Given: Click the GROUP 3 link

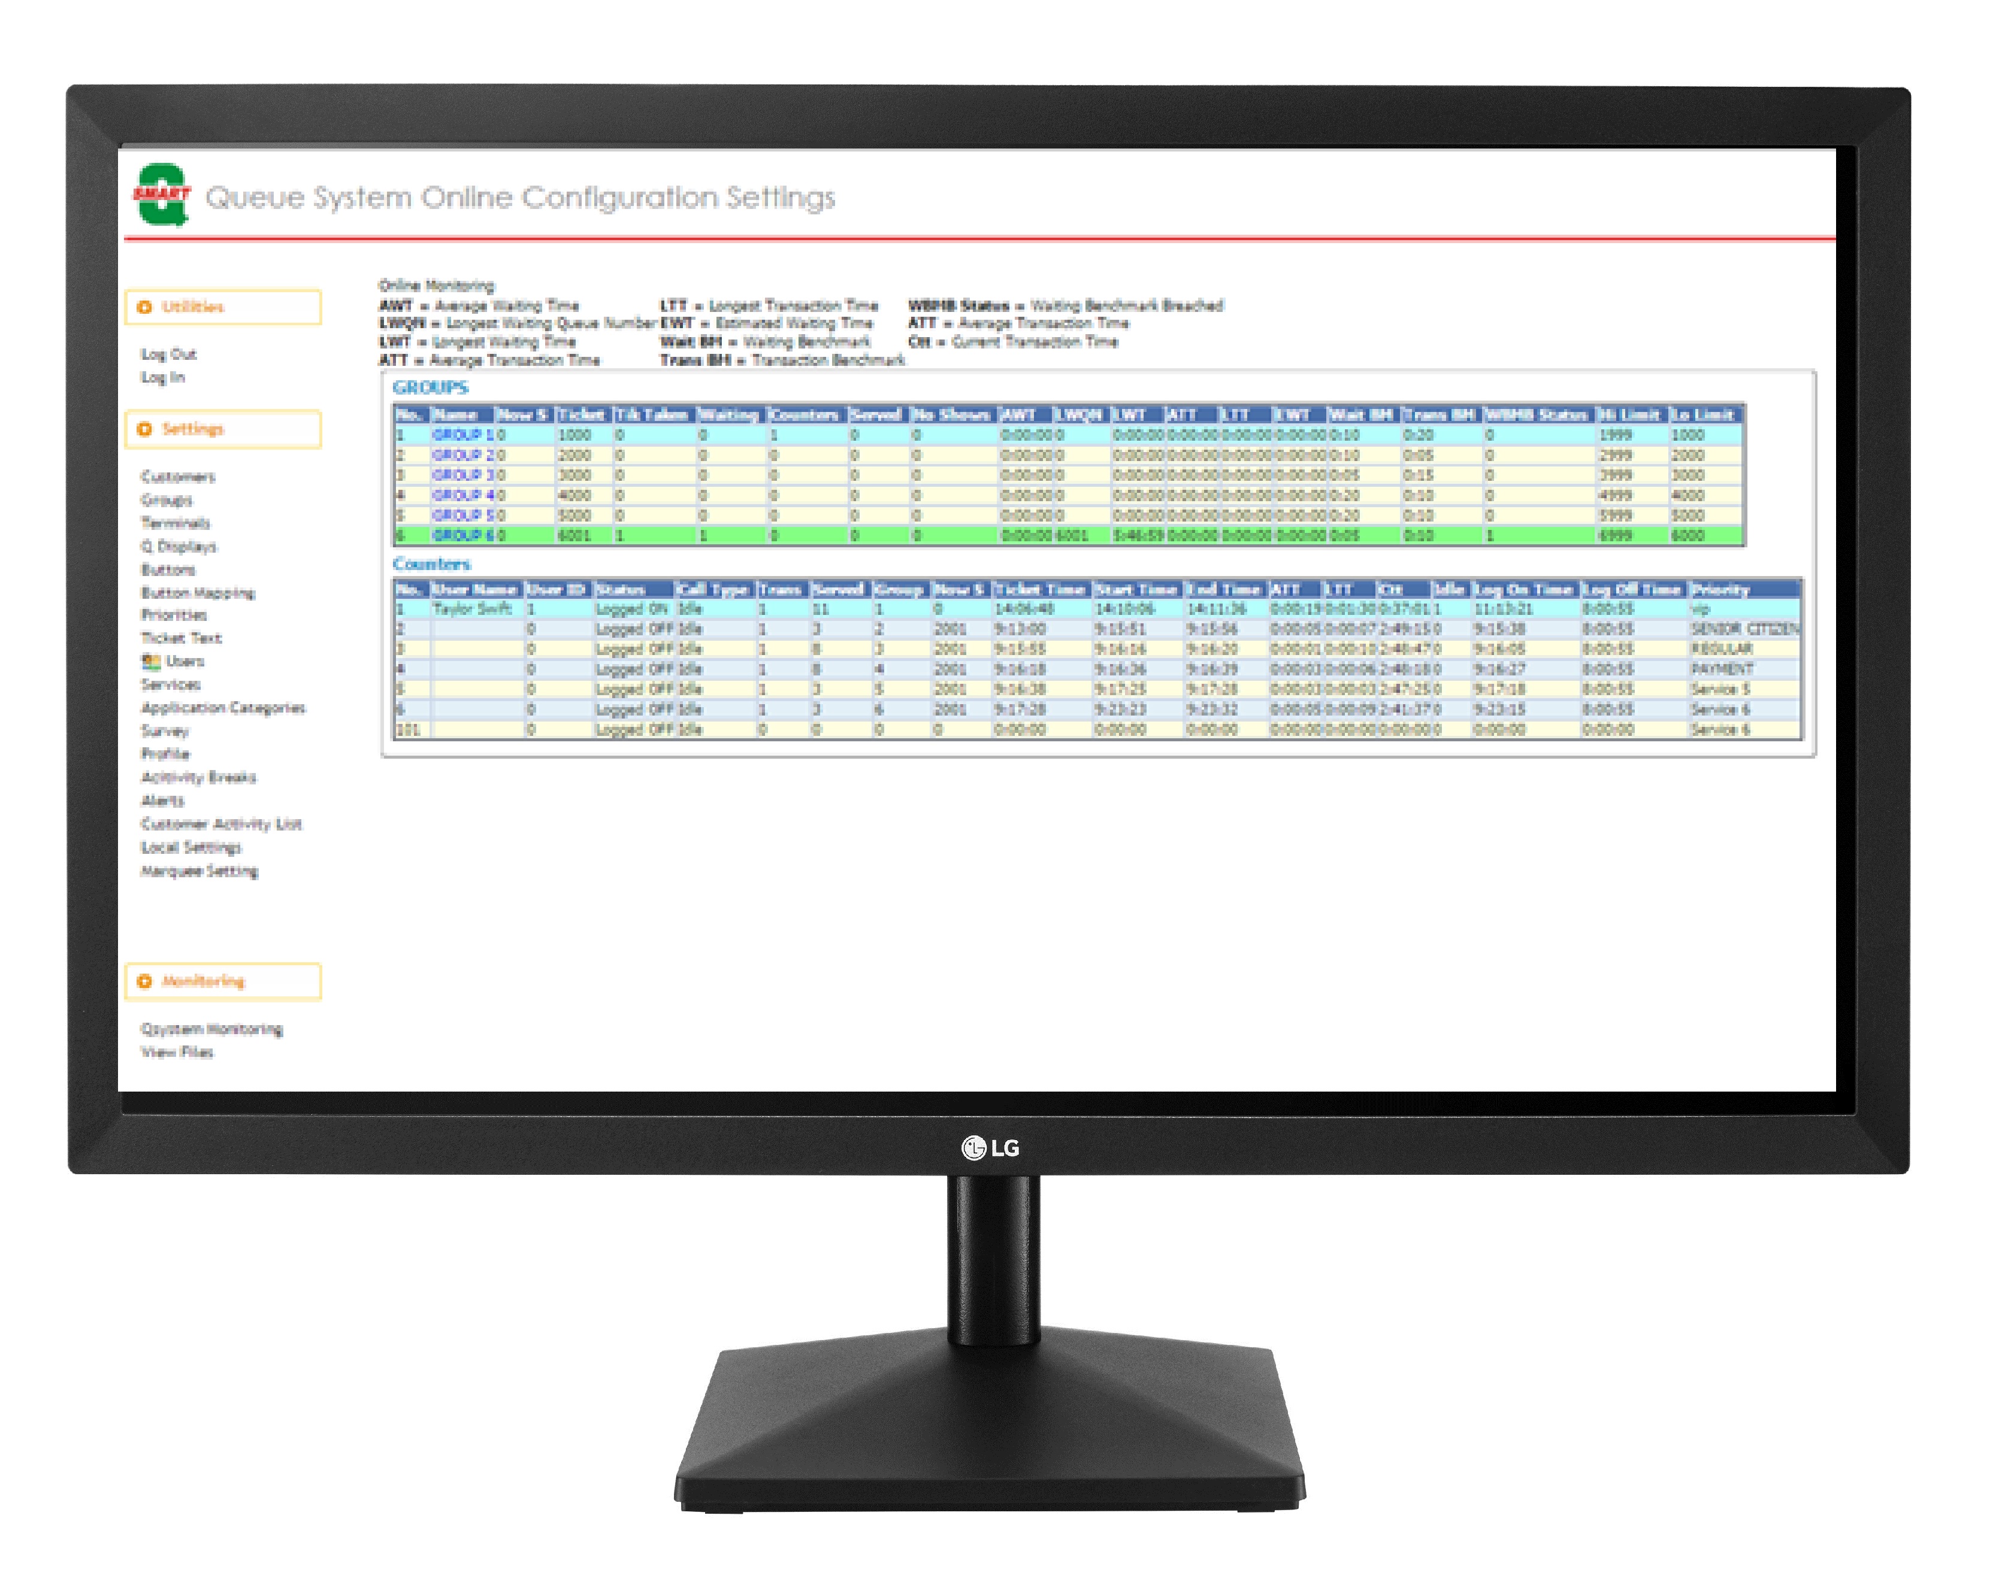Looking at the screenshot, I should 462,475.
